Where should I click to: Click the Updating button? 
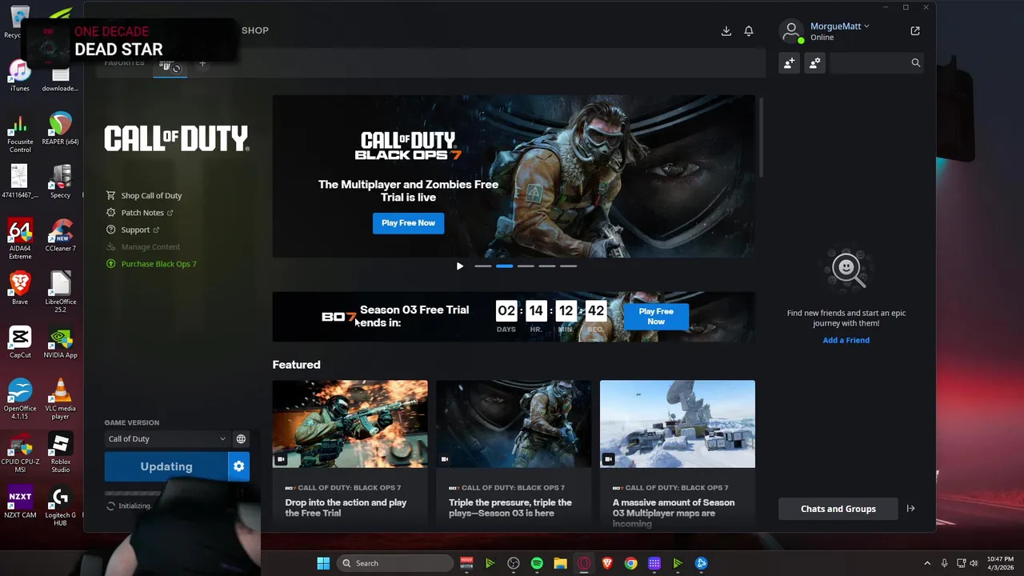pyautogui.click(x=166, y=466)
